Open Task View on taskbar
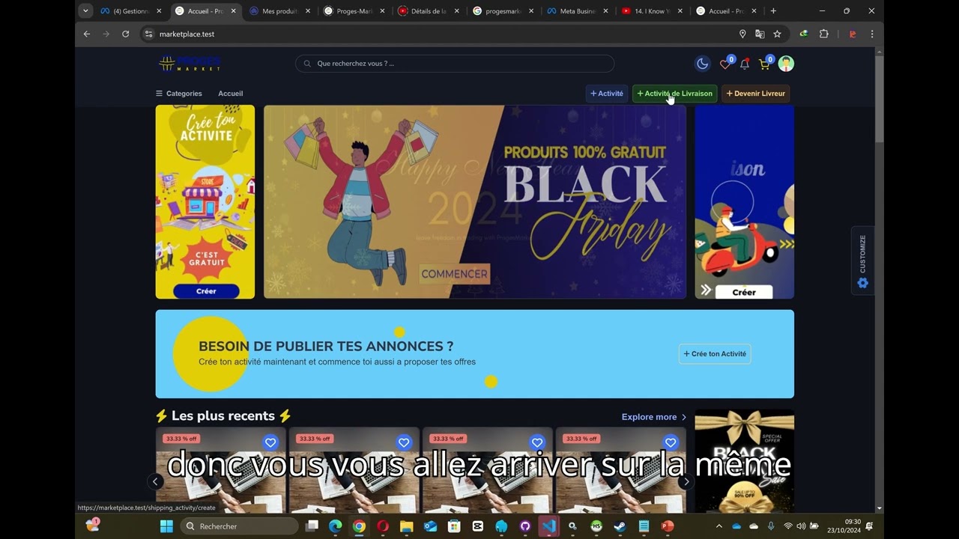Screen dimensions: 959x539 312,526
